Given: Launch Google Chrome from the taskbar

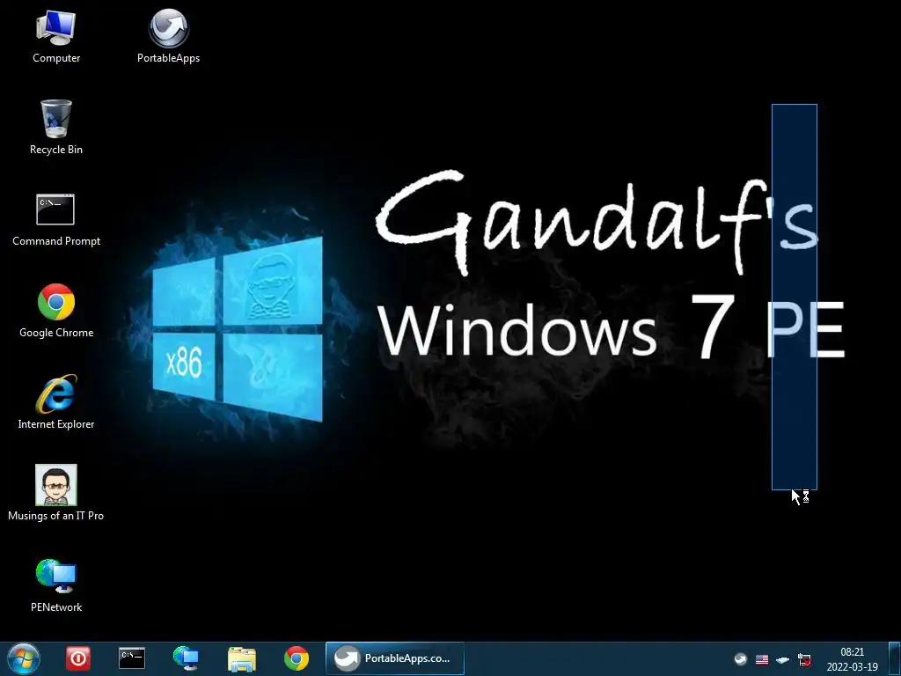Looking at the screenshot, I should click(x=297, y=658).
